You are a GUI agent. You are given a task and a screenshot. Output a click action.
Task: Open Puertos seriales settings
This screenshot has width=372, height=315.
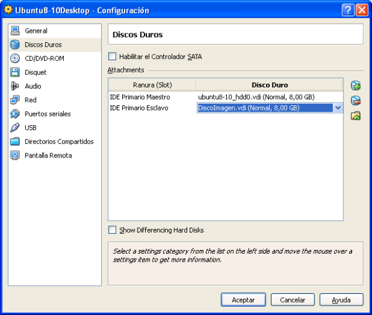tap(47, 114)
